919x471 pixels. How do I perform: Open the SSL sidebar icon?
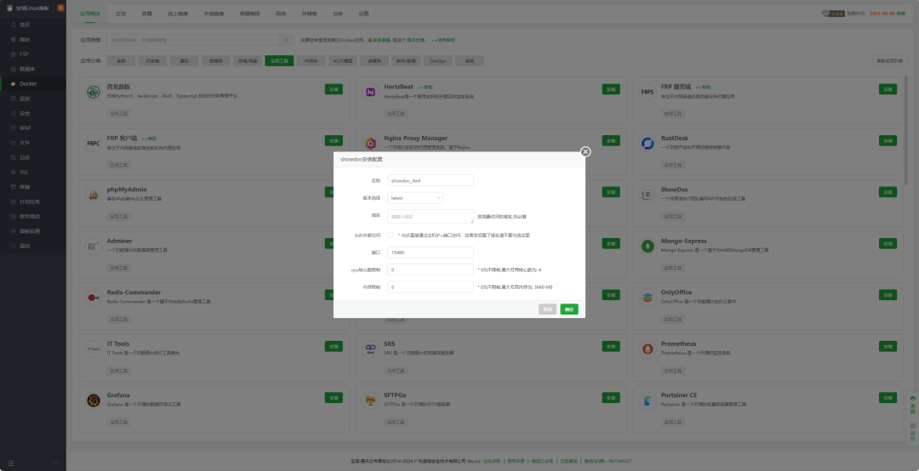(14, 173)
